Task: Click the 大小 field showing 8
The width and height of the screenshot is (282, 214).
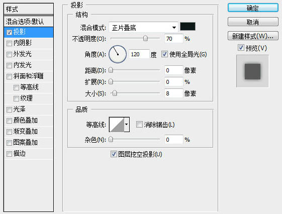Action: (x=174, y=93)
